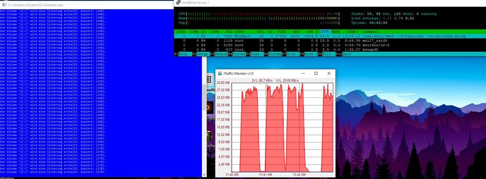The image size is (486, 179).
Task: Click the Command column header in htop
Action: 370,32
